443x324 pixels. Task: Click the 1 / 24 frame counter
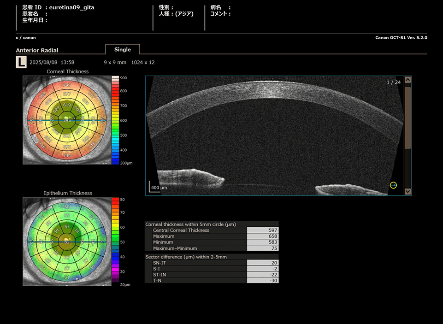point(393,82)
